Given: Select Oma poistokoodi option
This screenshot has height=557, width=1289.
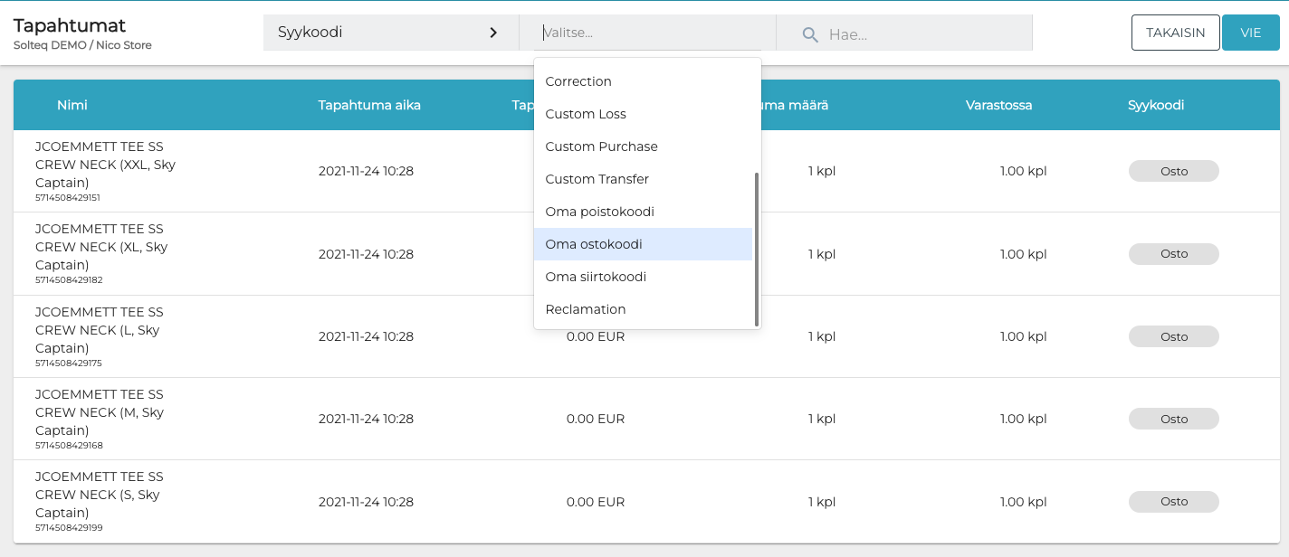Looking at the screenshot, I should (x=599, y=212).
